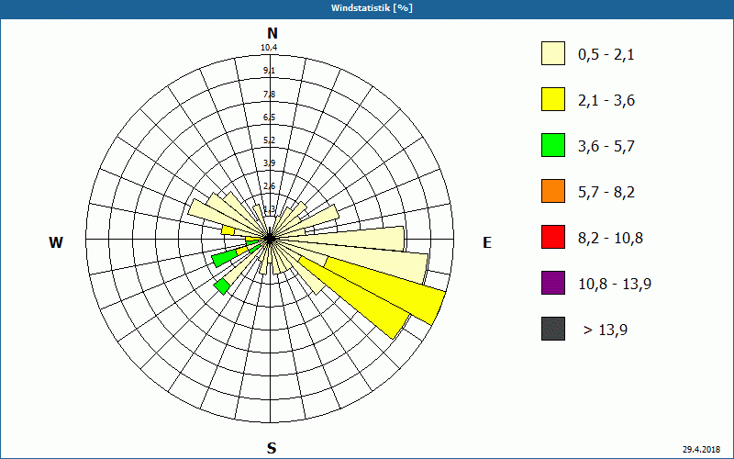Image resolution: width=734 pixels, height=459 pixels.
Task: Click the light yellow 0,5 - 2,1 legend swatch
Action: pos(553,53)
